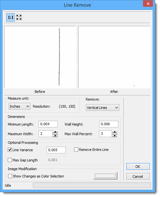The height and width of the screenshot is (197, 160).
Task: Click the Wall Height input field
Action: [x=109, y=124]
